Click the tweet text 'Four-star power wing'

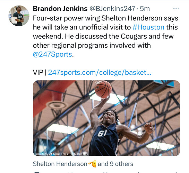pos(66,18)
